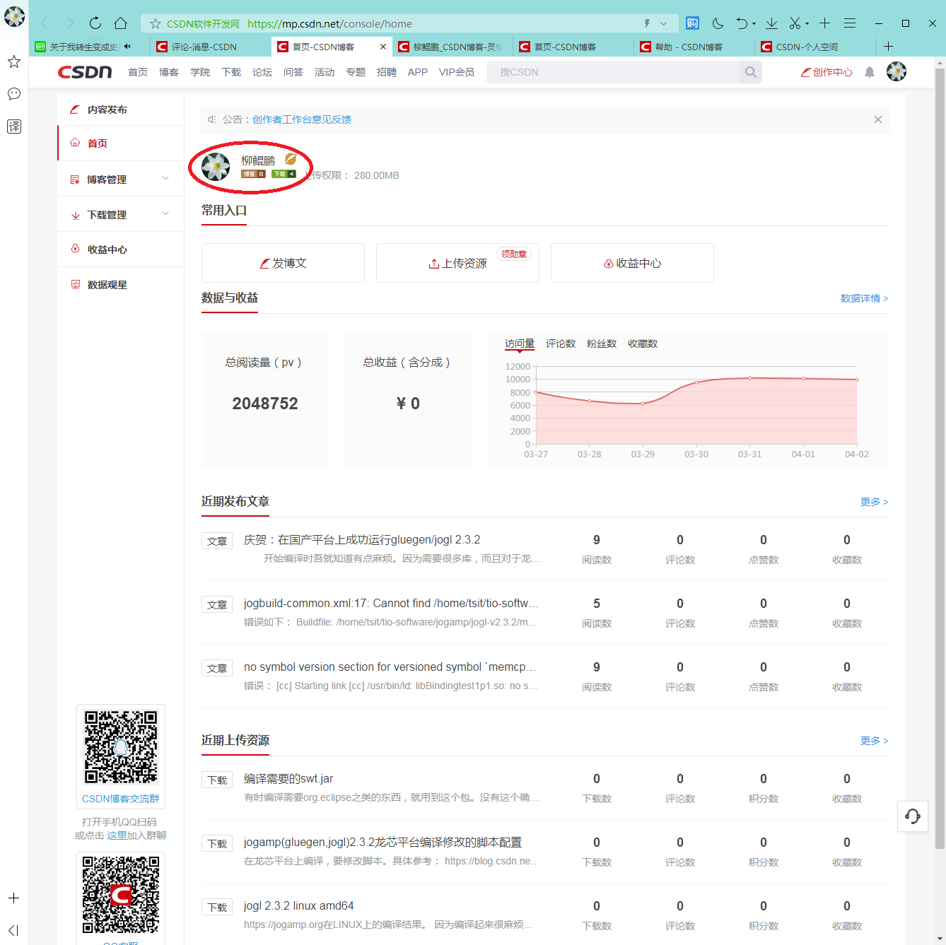The image size is (946, 945).
Task: Open a new browser tab
Action: (x=888, y=47)
